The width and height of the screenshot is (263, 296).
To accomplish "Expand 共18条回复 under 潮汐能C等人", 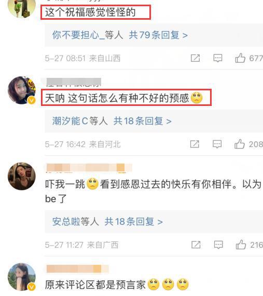I will tap(142, 121).
